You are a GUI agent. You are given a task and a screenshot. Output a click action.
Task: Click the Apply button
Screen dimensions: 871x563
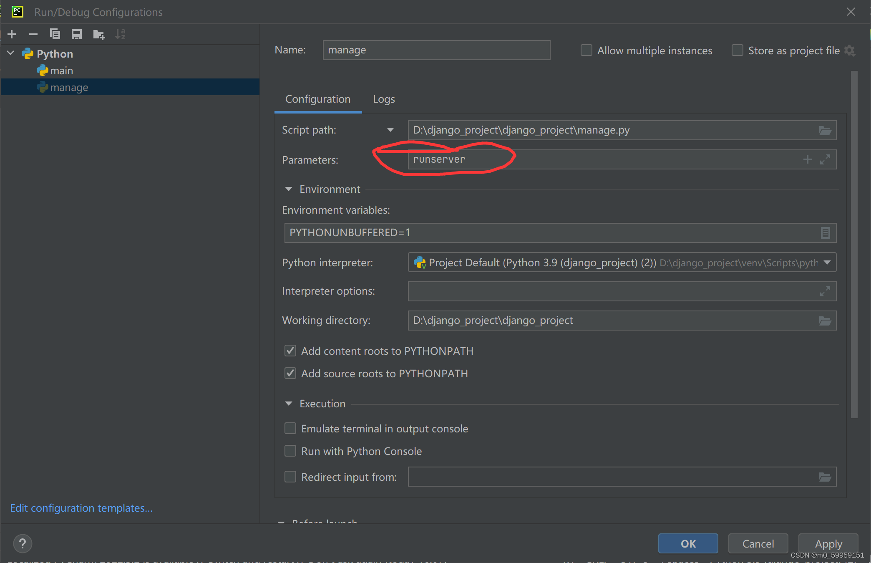828,543
